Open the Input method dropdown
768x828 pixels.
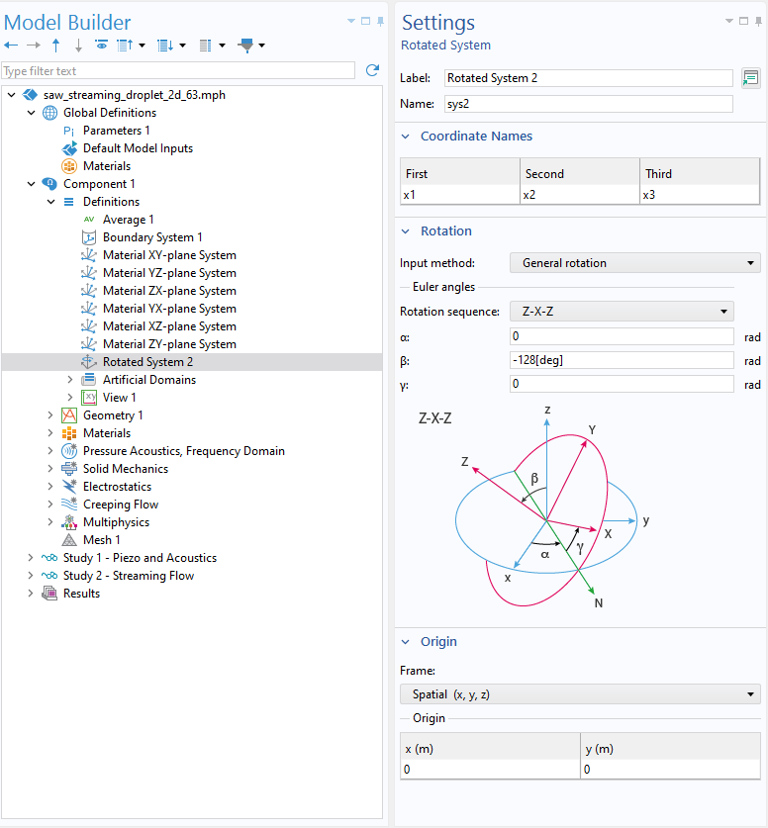pos(634,263)
